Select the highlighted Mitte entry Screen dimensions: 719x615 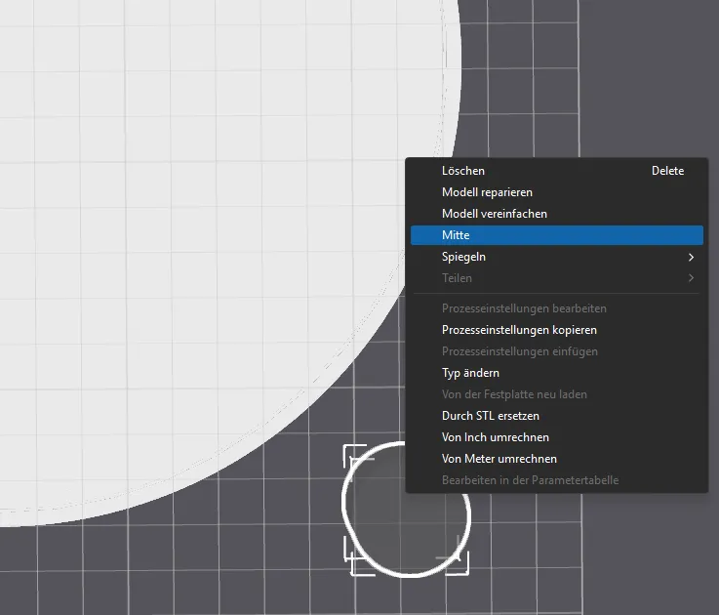point(557,235)
